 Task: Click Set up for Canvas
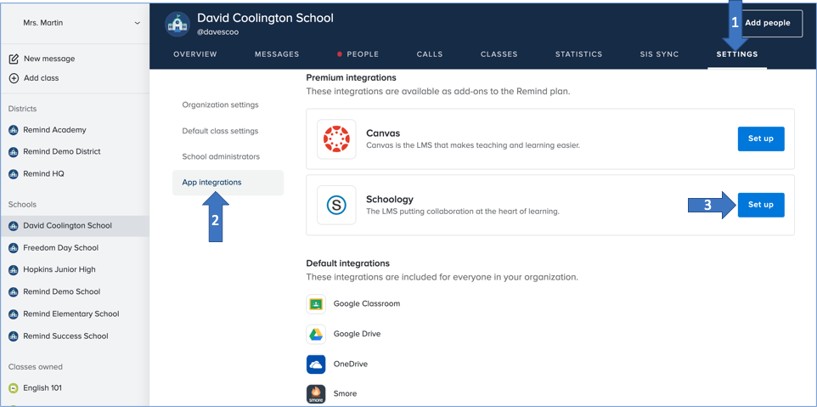761,138
